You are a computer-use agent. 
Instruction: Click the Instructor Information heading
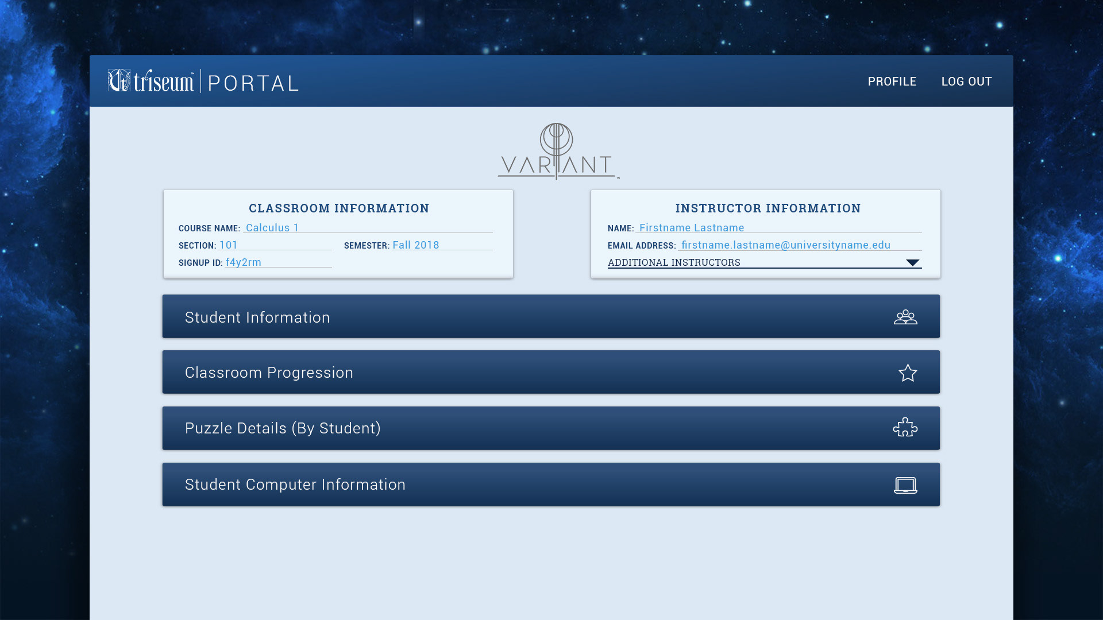[x=768, y=208]
